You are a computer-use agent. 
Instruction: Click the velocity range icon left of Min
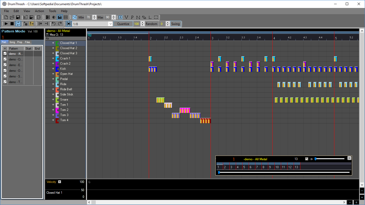coord(75,17)
